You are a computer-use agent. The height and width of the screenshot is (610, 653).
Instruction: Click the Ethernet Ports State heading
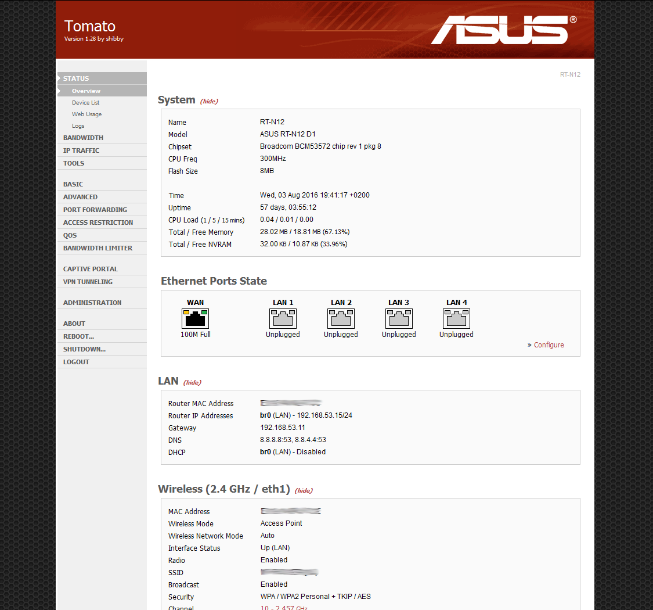pyautogui.click(x=214, y=281)
